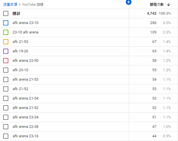Click the descending sort arrow icon
Viewport: 178px width, 141px height.
point(169,5)
